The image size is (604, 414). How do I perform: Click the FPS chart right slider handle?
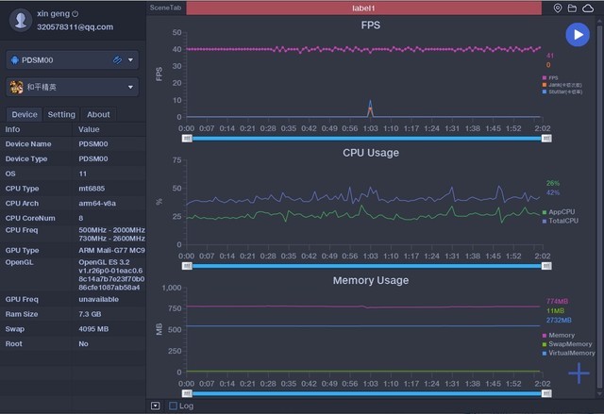point(544,138)
